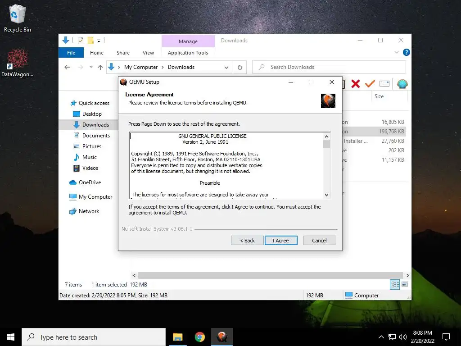Refresh the Downloads folder

240,68
